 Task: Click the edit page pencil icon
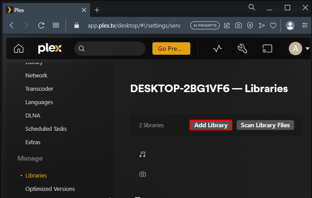point(227,25)
